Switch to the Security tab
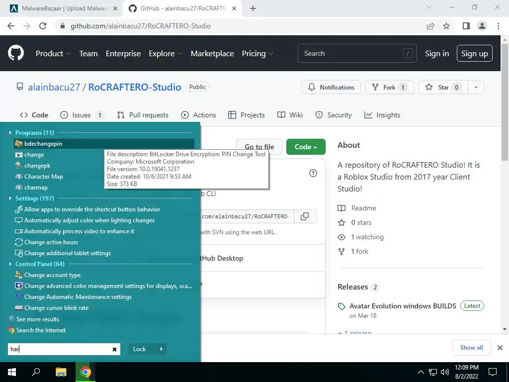This screenshot has width=509, height=382. (x=334, y=115)
